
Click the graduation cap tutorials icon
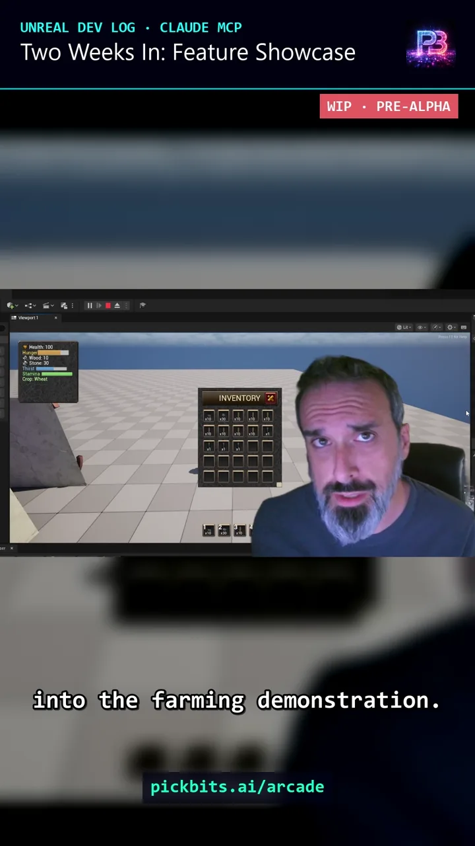142,305
